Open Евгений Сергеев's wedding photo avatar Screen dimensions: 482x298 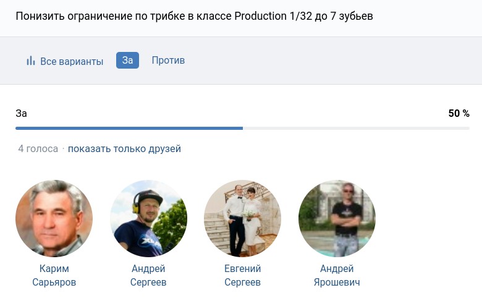click(x=242, y=218)
